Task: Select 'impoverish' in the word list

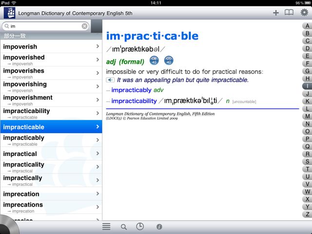Action: coord(51,46)
